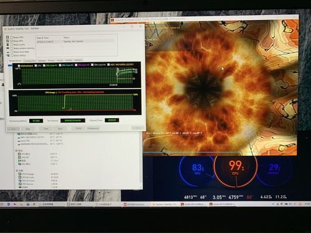Select the CPU Uncore row in AIDA64

tap(39, 184)
